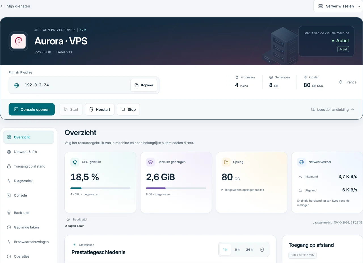Click the Actief status badge

[x=343, y=49]
